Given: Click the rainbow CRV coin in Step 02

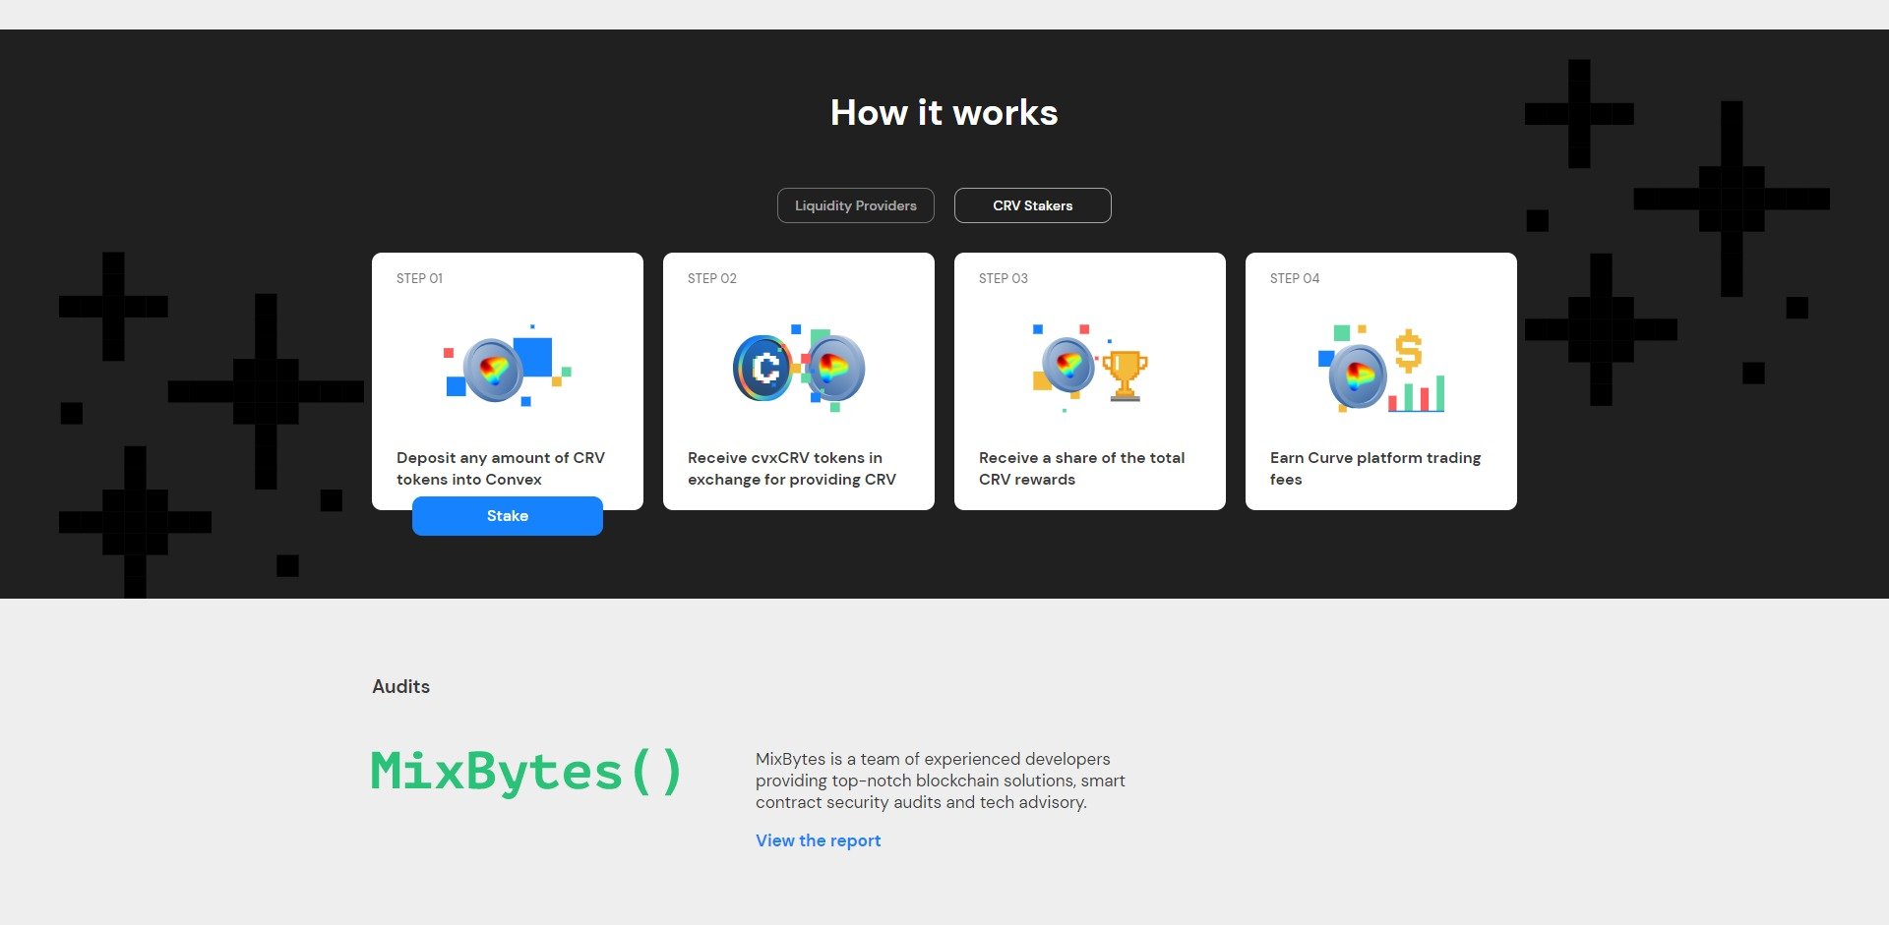Looking at the screenshot, I should [x=835, y=370].
